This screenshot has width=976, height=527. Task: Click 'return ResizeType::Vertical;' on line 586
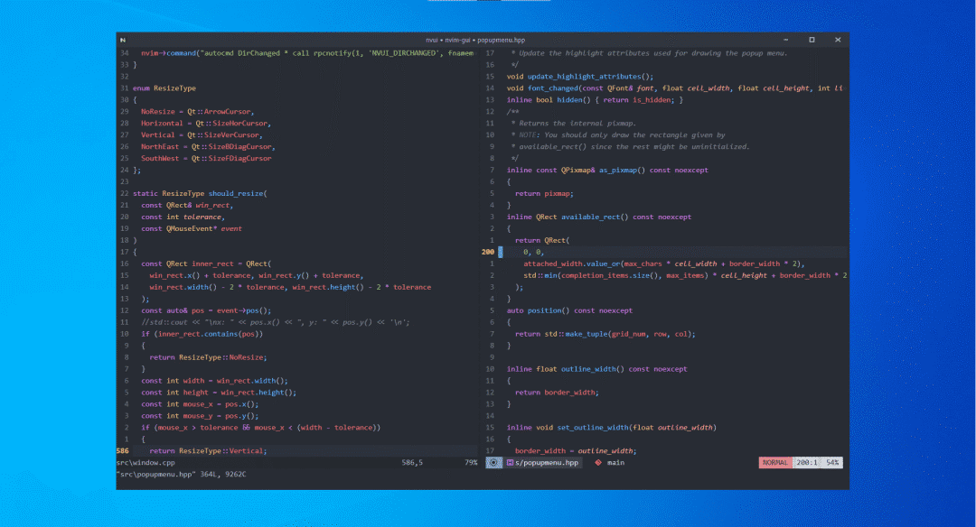(208, 451)
